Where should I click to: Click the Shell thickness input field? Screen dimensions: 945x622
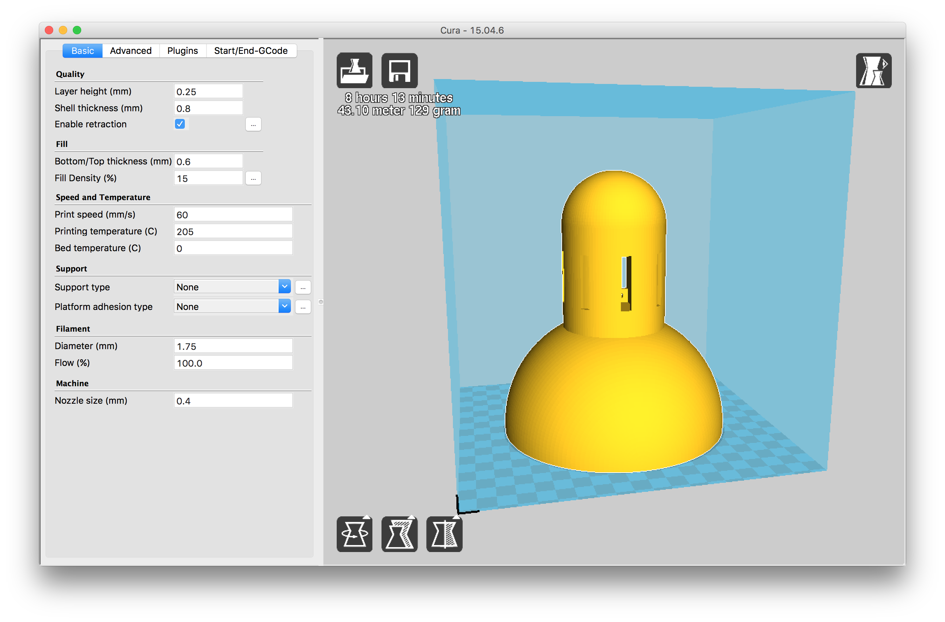click(209, 108)
